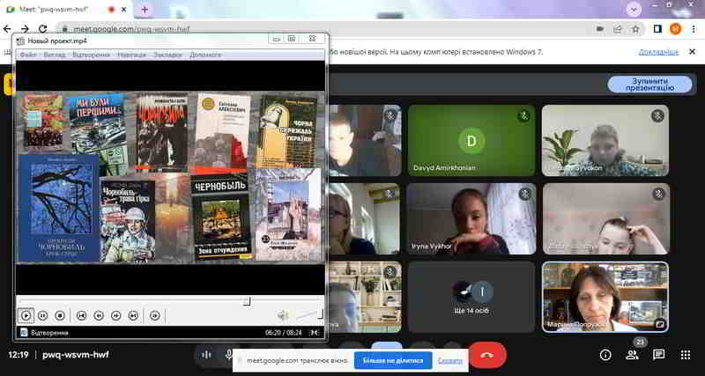Mute the media player speaker icon
The image size is (705, 376).
pos(283,316)
